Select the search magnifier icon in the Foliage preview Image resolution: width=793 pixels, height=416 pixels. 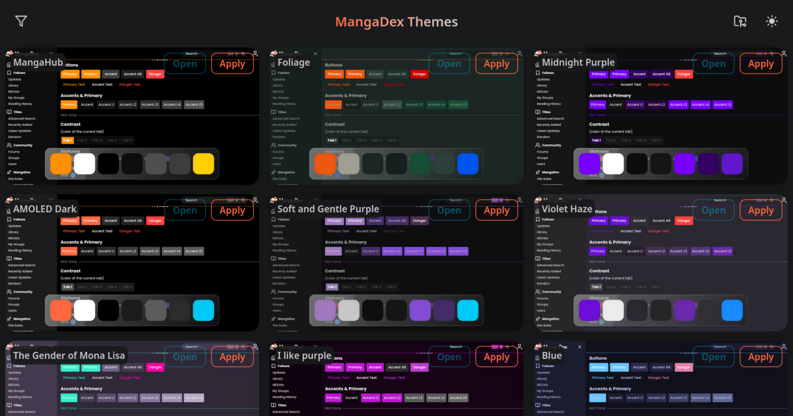pyautogui.click(x=507, y=53)
